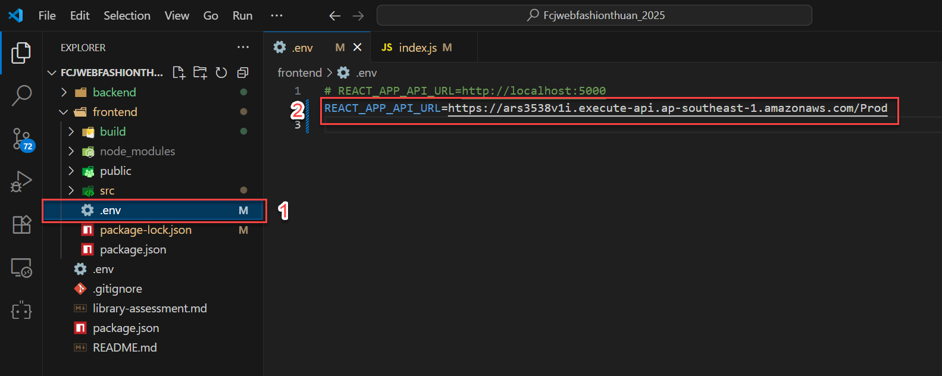Viewport: 942px width, 376px height.
Task: Click line number 1 in gutter
Action: click(x=298, y=91)
